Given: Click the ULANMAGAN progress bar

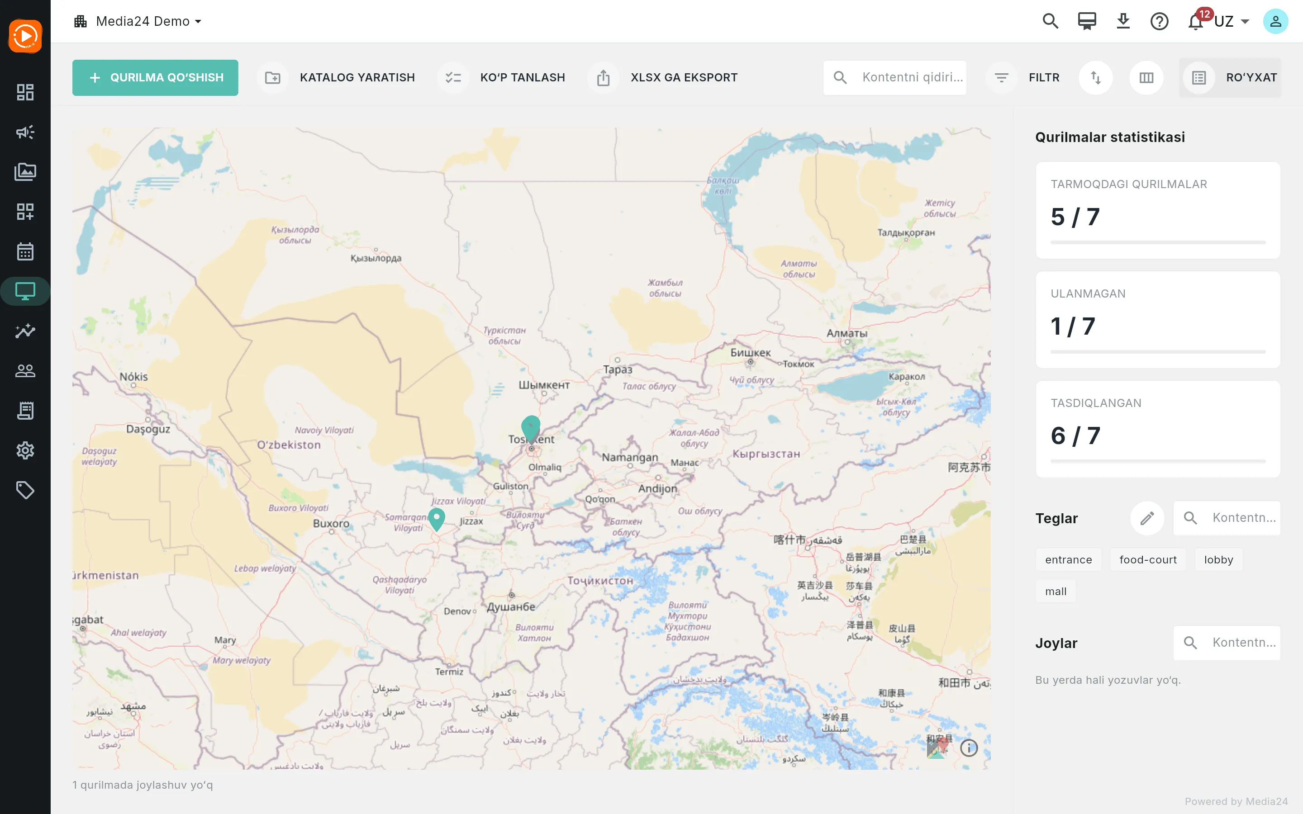Looking at the screenshot, I should [x=1158, y=352].
